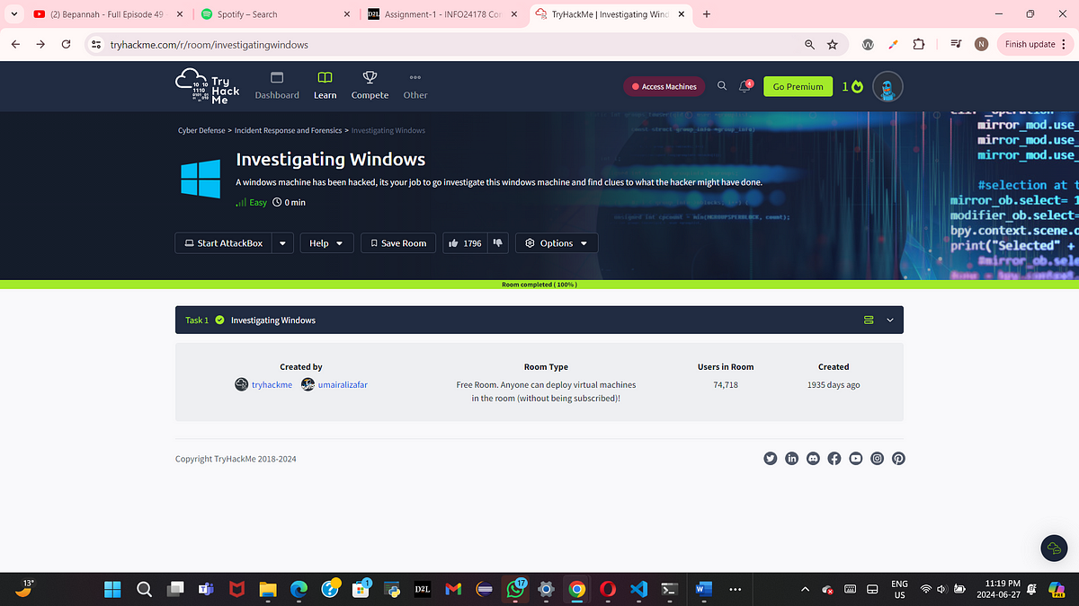Viewport: 1079px width, 606px height.
Task: Open TryHackMe Facebook social link
Action: 834,458
